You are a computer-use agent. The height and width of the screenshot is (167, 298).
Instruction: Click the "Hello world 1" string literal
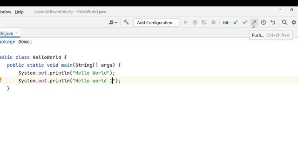[x=94, y=81]
